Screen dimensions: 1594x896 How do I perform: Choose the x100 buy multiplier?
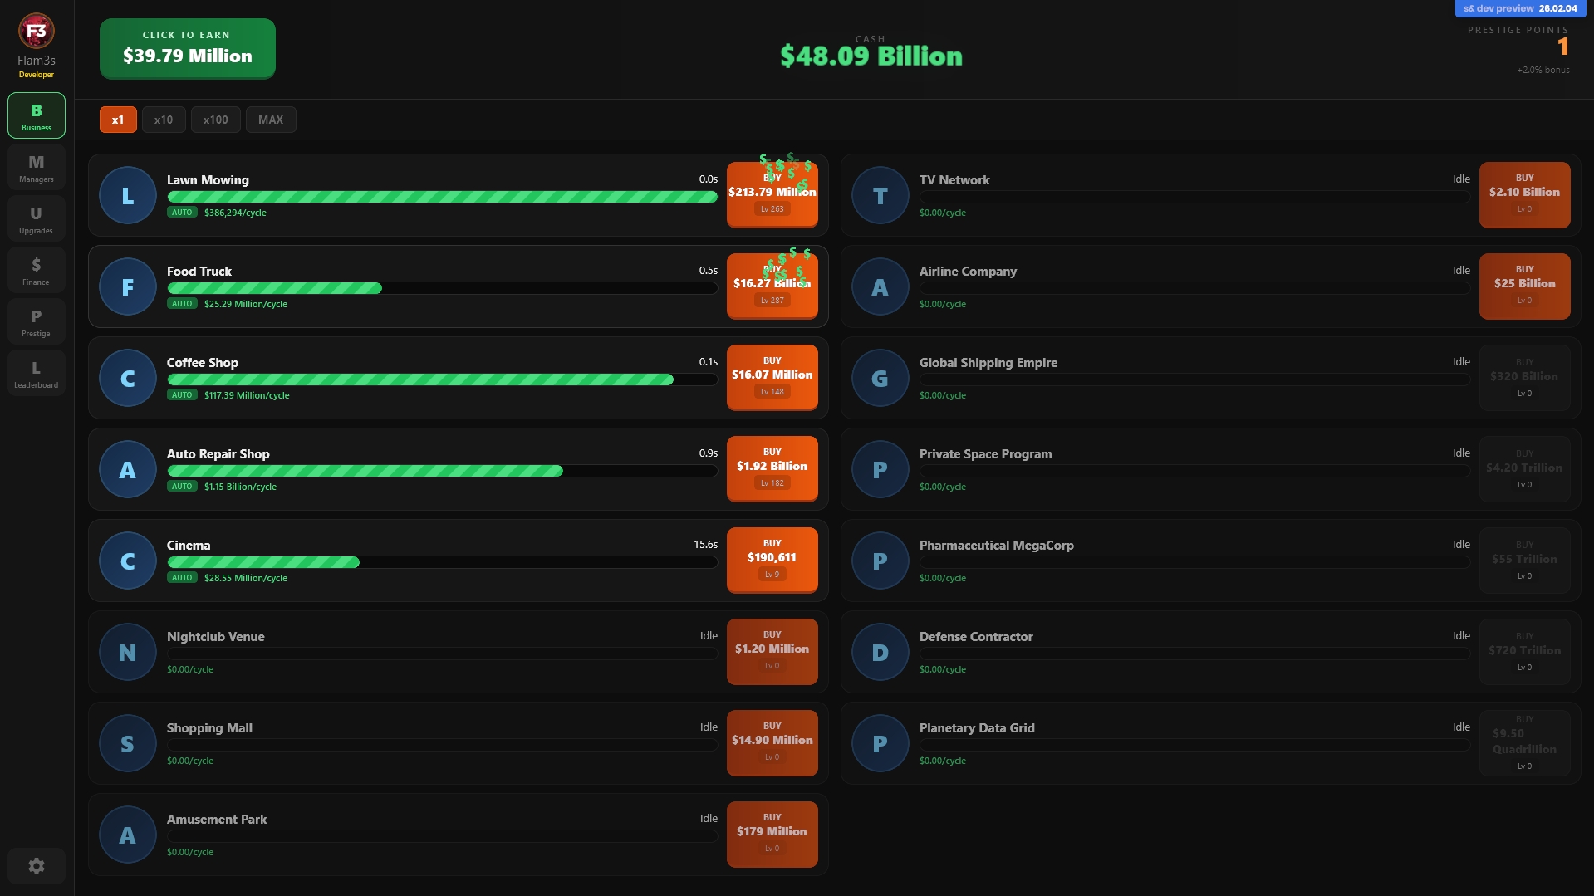(x=215, y=120)
